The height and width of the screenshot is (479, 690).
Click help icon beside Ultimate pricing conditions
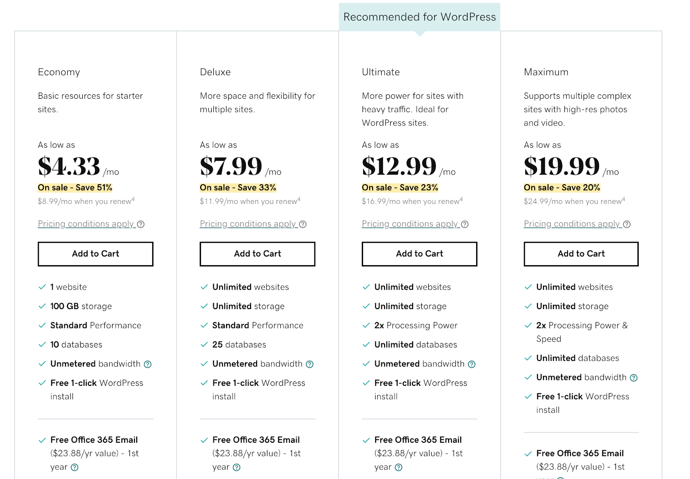point(465,224)
